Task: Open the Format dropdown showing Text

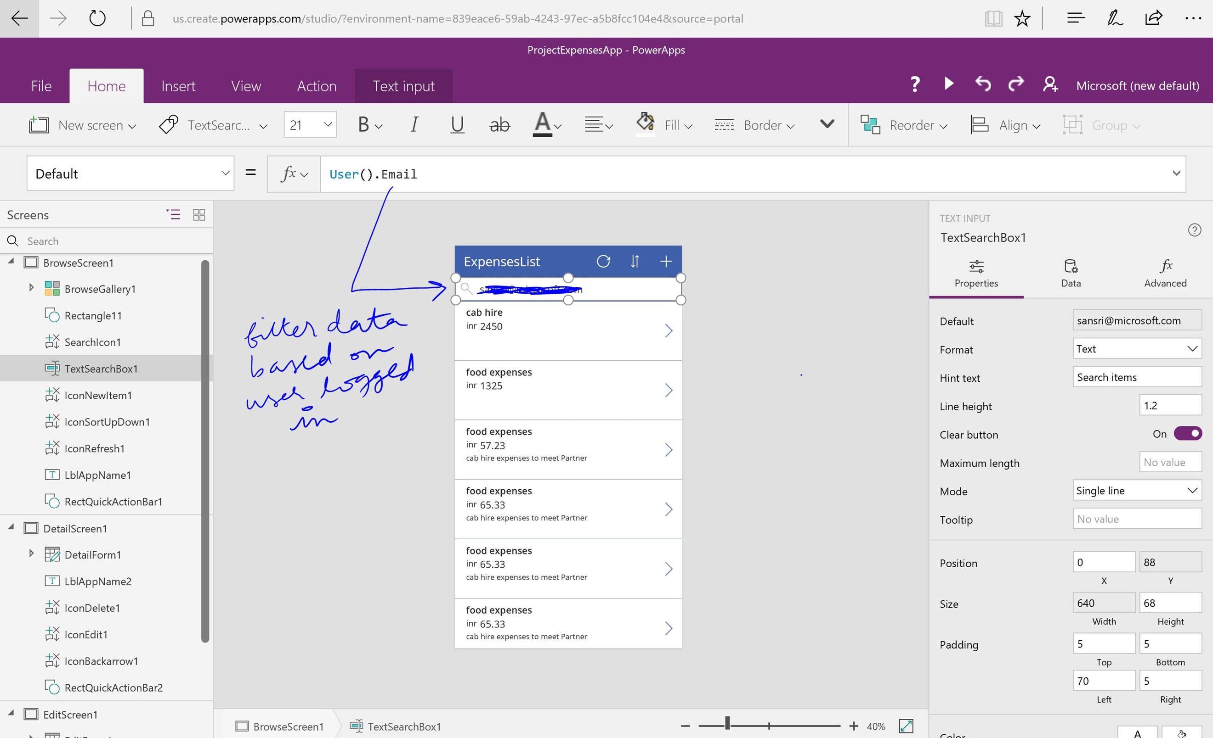Action: [1137, 349]
